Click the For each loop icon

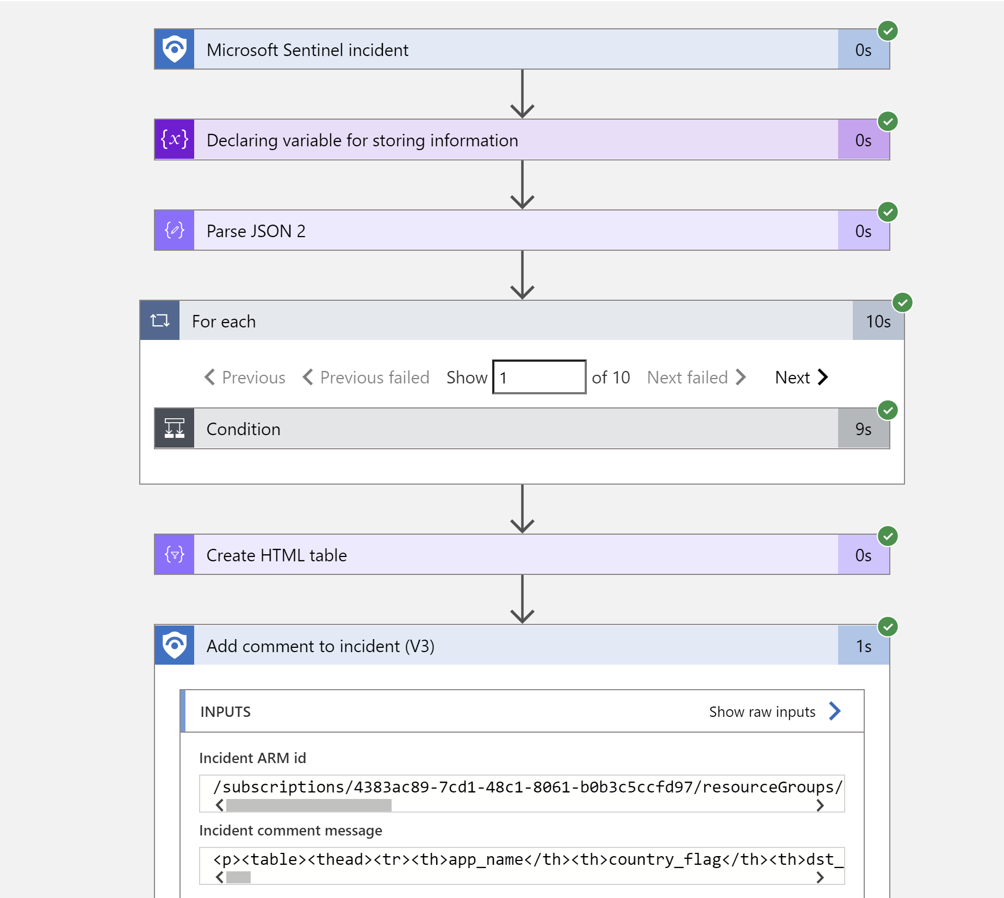[160, 321]
